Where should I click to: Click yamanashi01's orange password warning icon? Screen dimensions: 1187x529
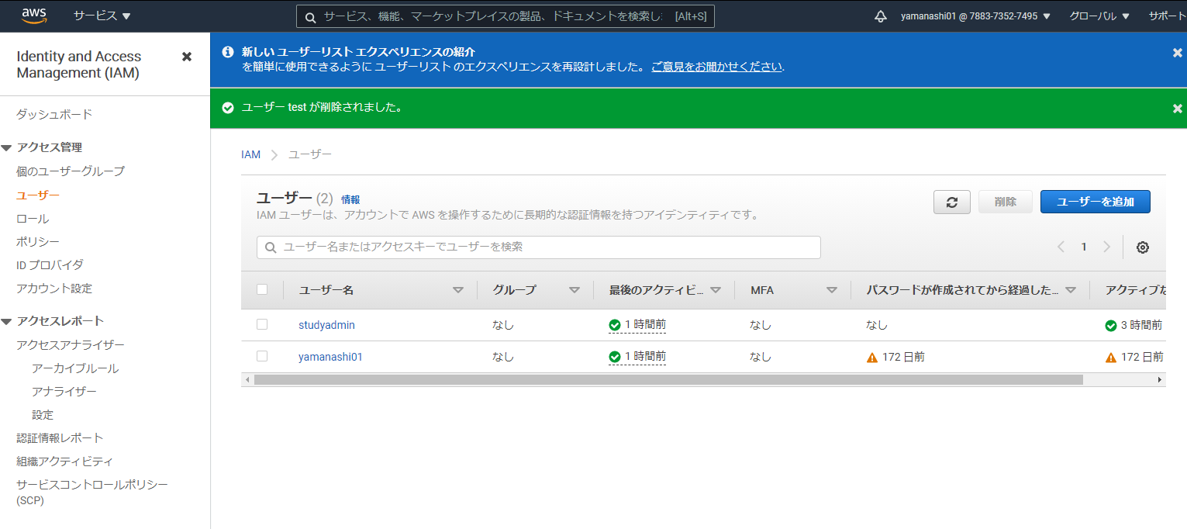(x=872, y=358)
